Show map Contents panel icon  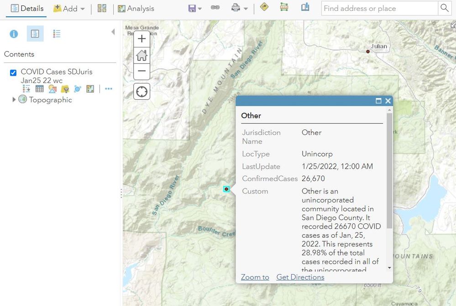35,33
